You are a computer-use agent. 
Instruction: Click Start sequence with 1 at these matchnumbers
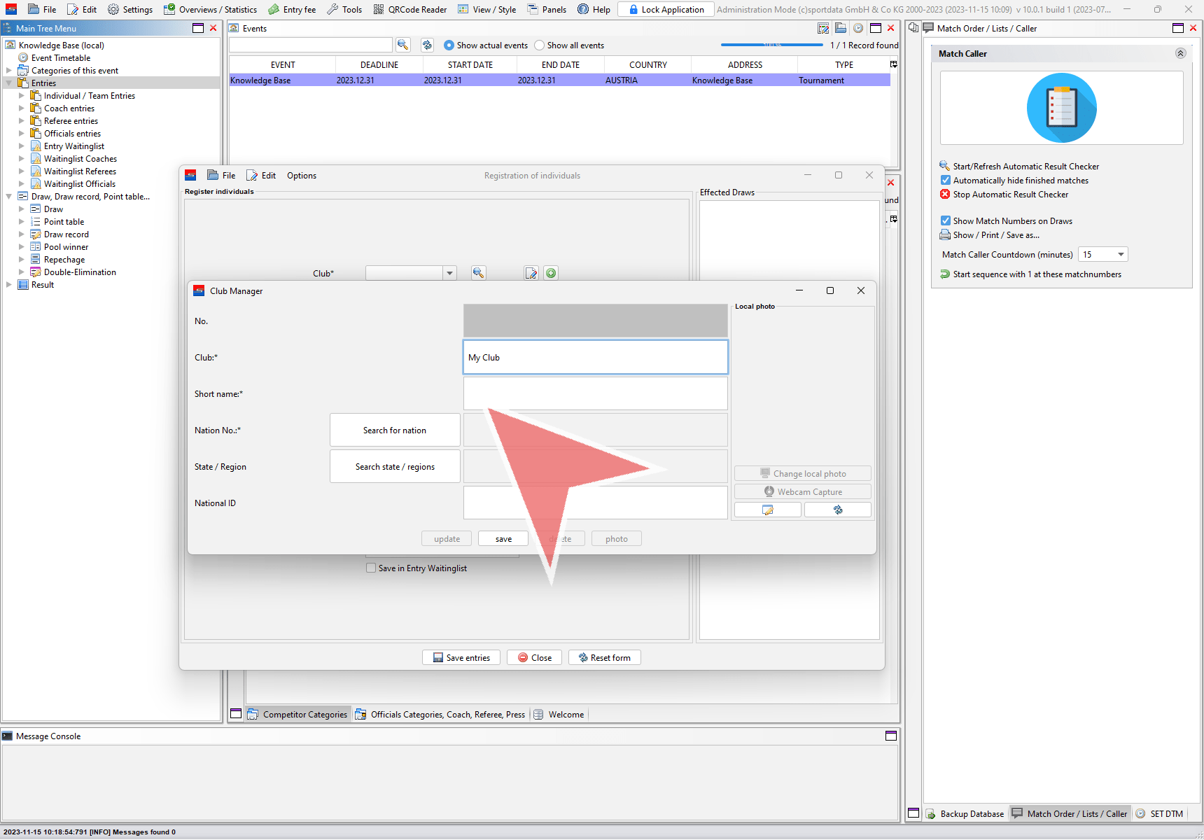coord(1030,274)
